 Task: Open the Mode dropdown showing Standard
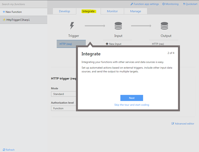(64, 94)
